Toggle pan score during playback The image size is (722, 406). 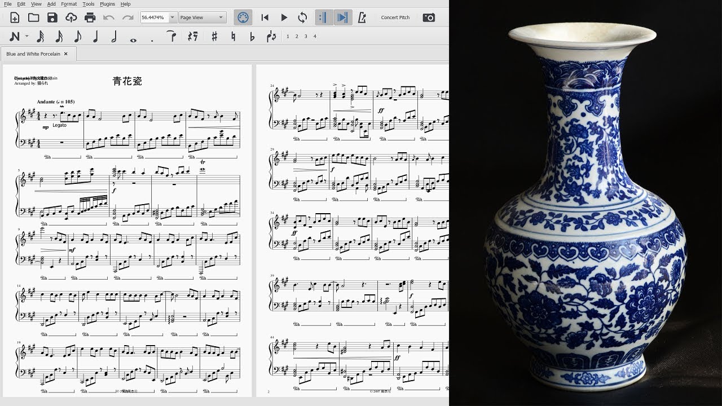[x=342, y=17]
